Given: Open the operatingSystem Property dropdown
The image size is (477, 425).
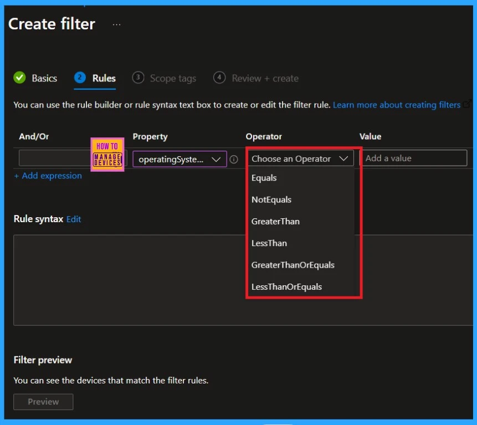Looking at the screenshot, I should click(179, 159).
